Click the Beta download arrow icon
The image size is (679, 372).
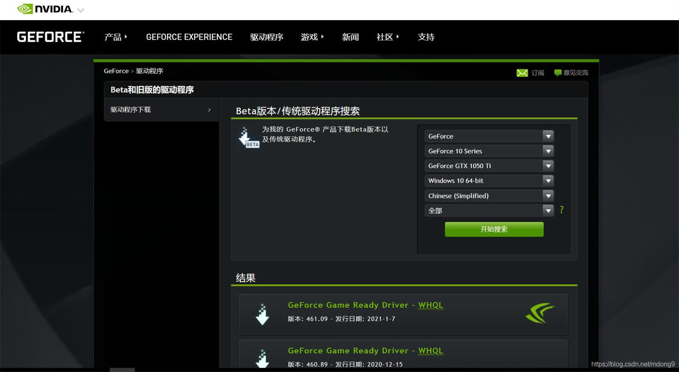(248, 138)
